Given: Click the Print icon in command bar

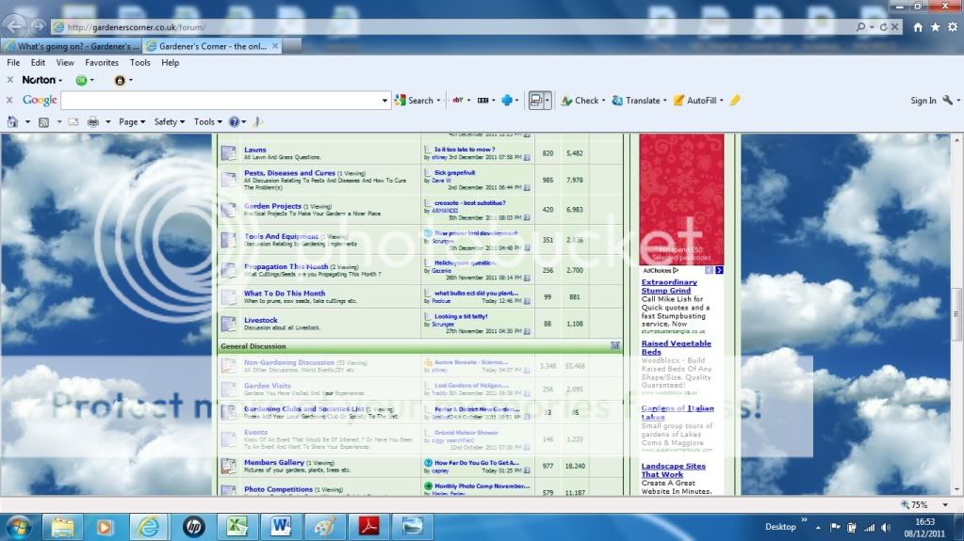Looking at the screenshot, I should (x=93, y=121).
